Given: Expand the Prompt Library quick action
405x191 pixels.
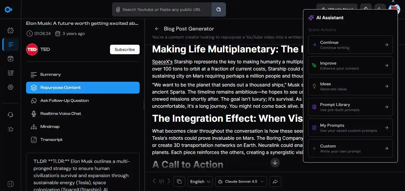Looking at the screenshot, I should coord(350,107).
